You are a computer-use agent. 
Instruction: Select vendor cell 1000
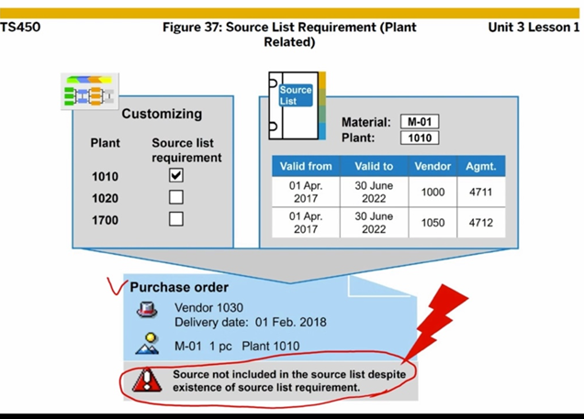tap(432, 192)
